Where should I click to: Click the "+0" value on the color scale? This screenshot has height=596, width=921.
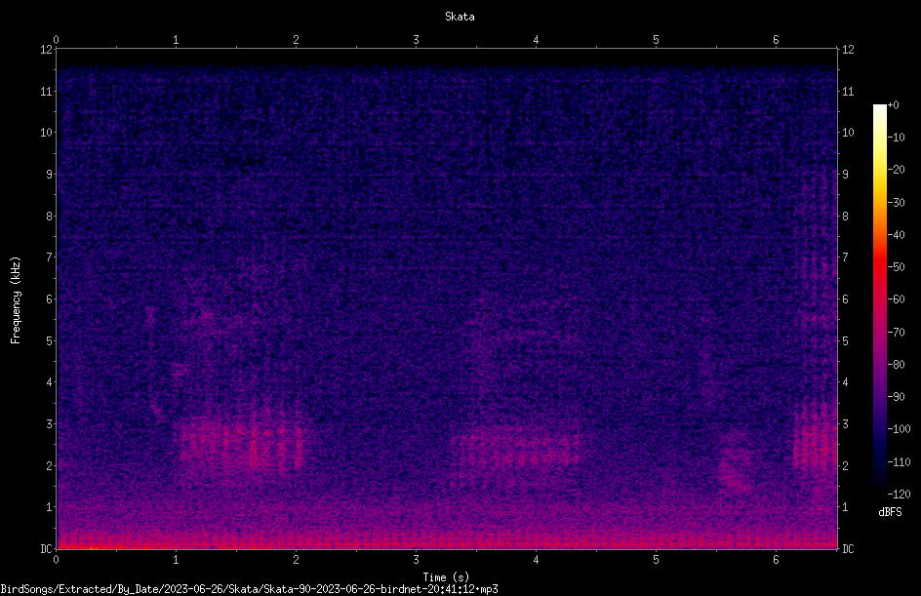tap(893, 105)
